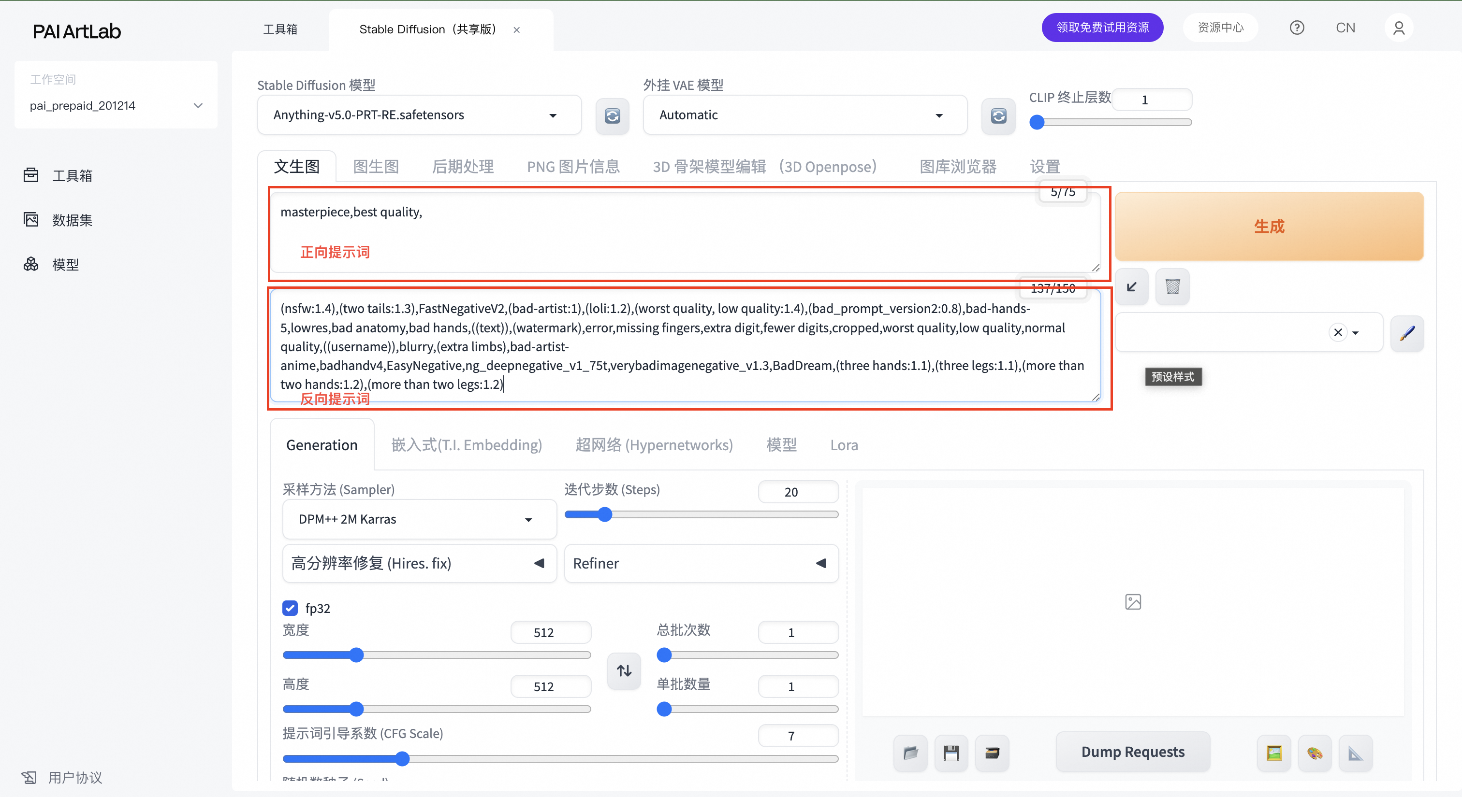This screenshot has height=797, width=1462.
Task: Open the Anything-v5.0 model dropdown
Action: click(419, 115)
